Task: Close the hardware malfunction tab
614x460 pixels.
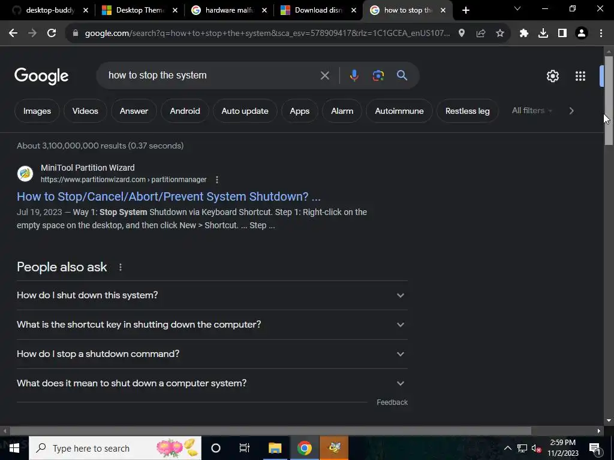Action: [x=264, y=10]
